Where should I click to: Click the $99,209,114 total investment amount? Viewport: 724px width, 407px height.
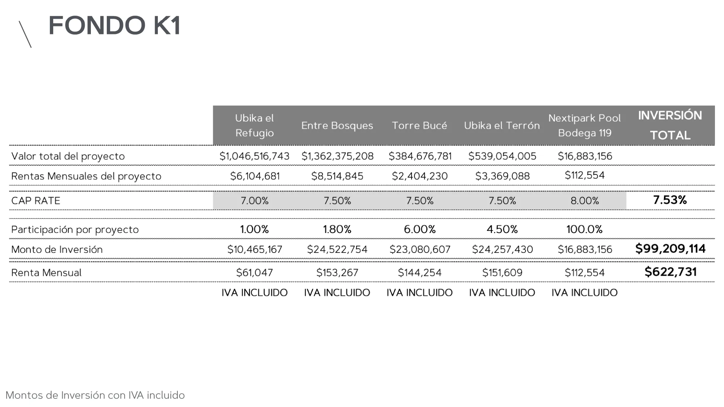(x=670, y=249)
